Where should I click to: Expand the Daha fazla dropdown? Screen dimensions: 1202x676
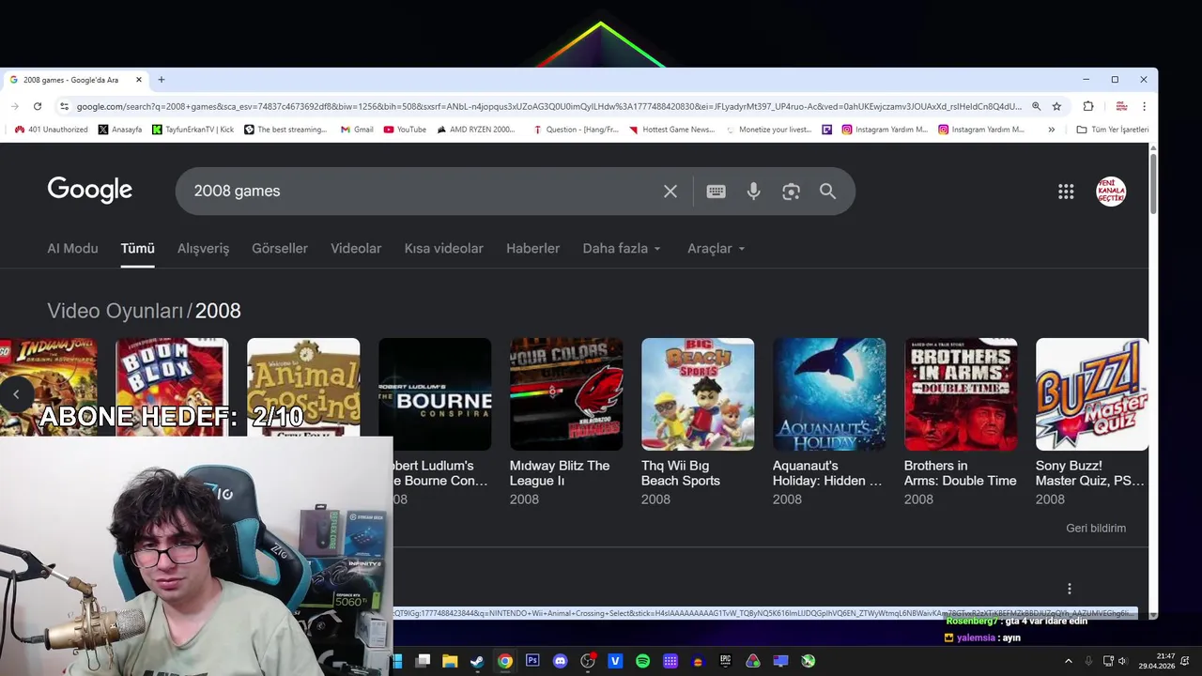click(622, 249)
